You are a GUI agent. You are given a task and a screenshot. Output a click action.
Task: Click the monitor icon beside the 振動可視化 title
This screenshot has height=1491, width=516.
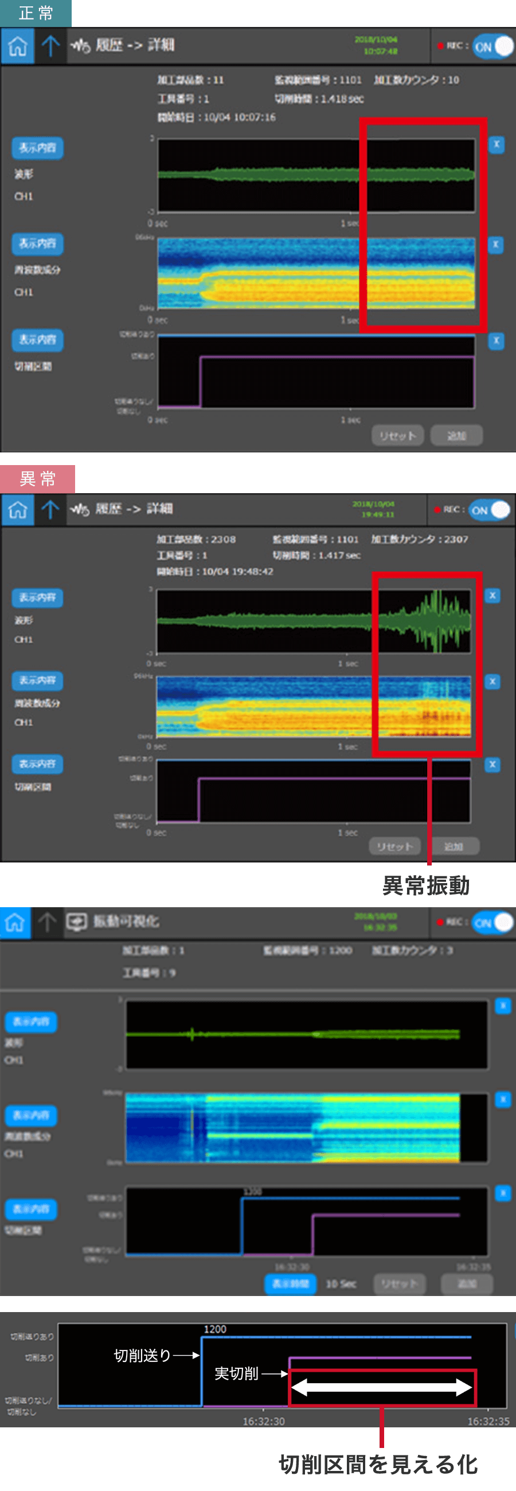pos(77,922)
